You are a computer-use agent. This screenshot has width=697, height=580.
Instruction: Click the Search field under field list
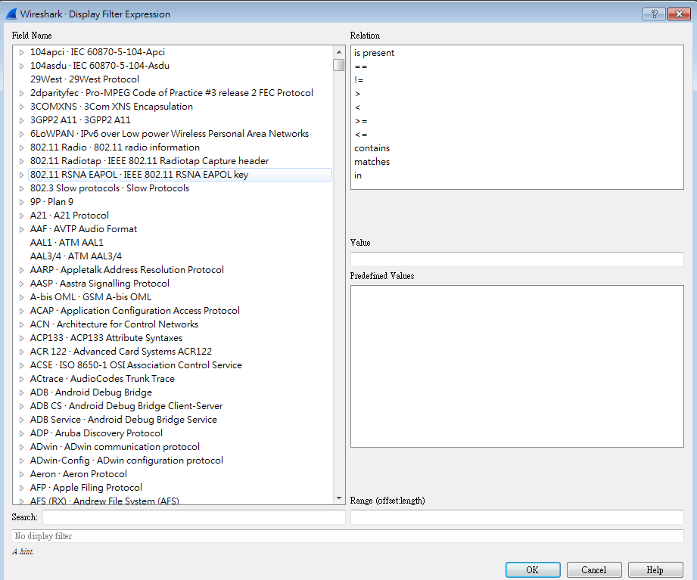click(194, 517)
